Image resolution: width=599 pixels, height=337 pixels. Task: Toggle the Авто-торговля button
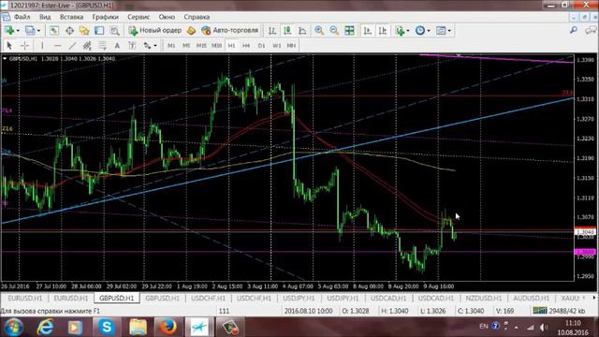[x=230, y=31]
